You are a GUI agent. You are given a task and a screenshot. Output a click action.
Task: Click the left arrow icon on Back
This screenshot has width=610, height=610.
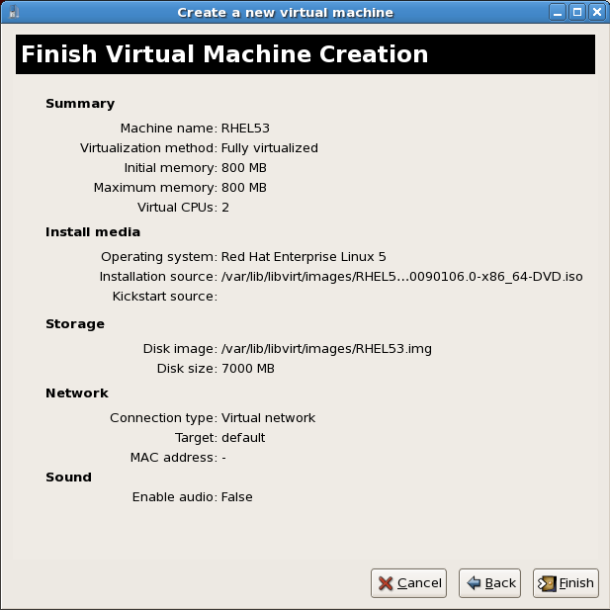pyautogui.click(x=474, y=583)
